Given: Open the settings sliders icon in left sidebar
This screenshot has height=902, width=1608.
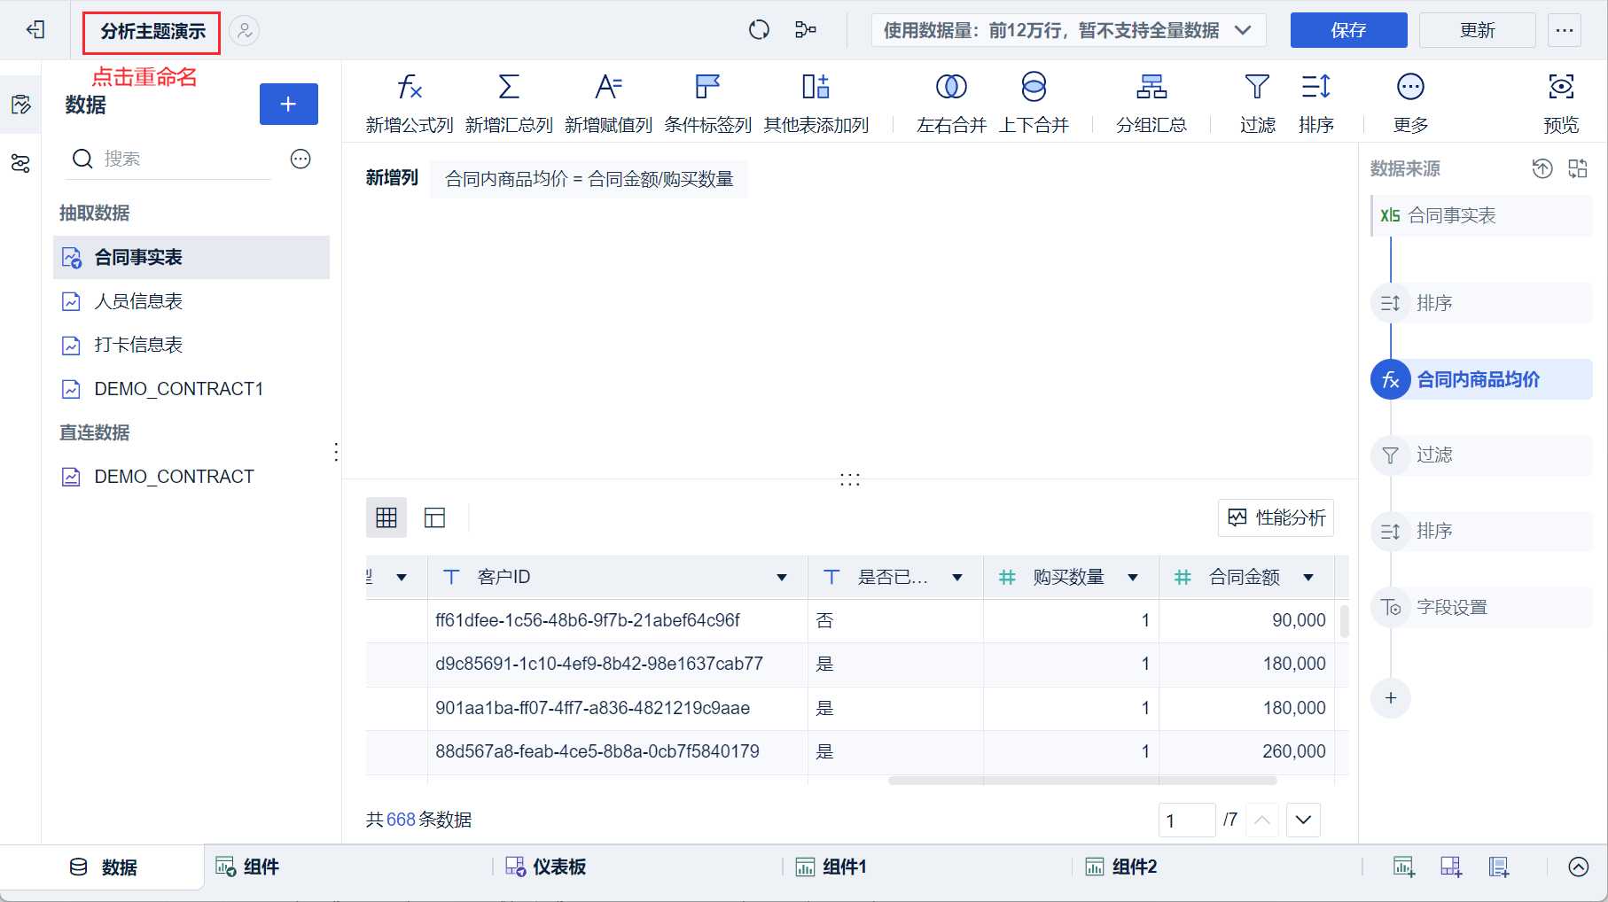Looking at the screenshot, I should pyautogui.click(x=20, y=163).
